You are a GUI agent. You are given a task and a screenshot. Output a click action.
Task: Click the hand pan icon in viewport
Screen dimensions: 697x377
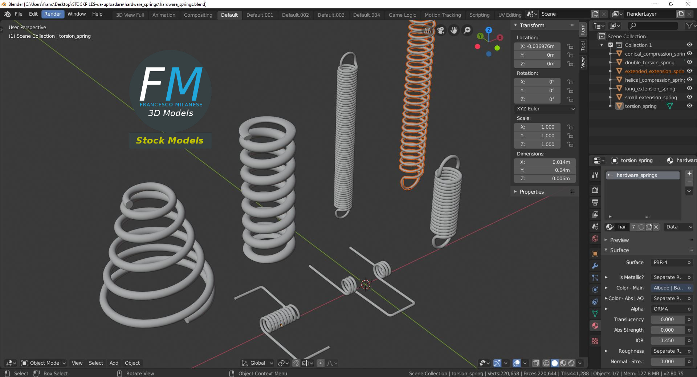pos(454,31)
